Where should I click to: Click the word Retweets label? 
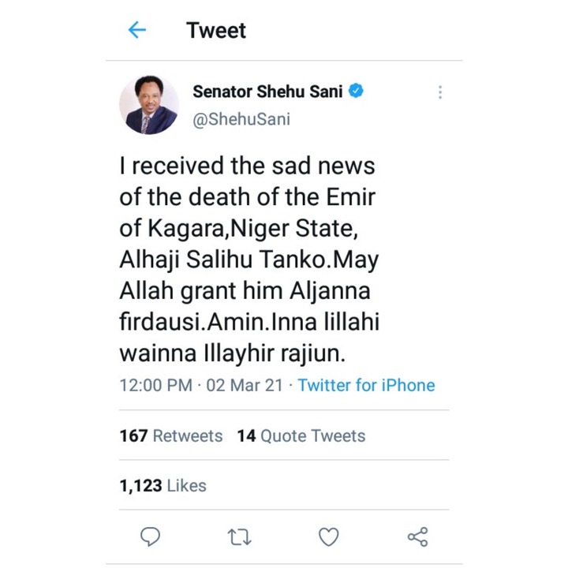click(188, 435)
